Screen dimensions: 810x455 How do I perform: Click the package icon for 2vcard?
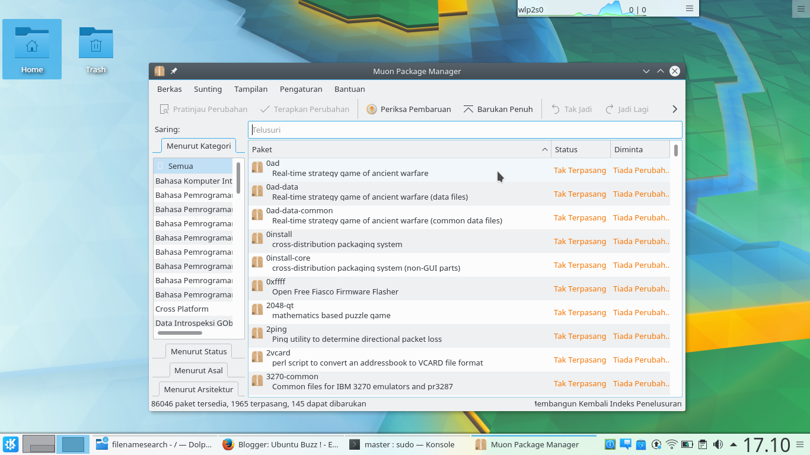[x=257, y=357]
